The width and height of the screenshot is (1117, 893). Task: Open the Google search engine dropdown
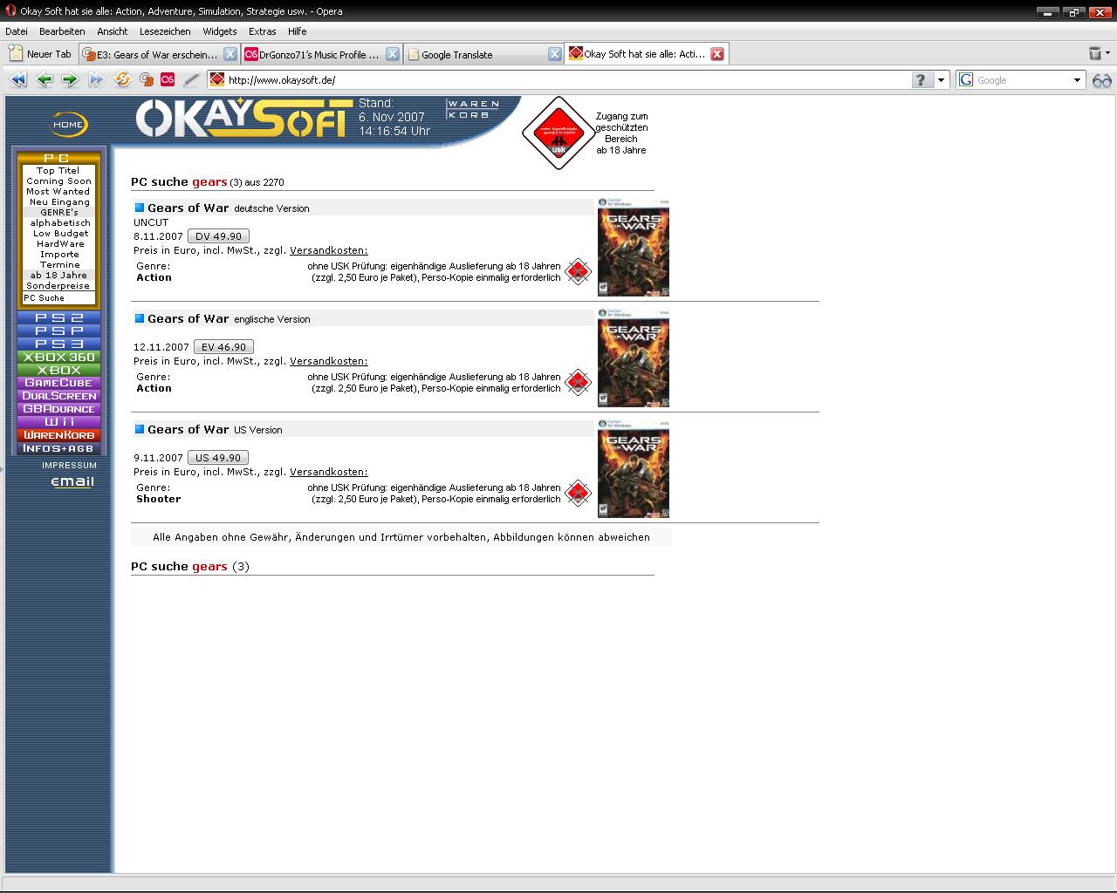1077,79
